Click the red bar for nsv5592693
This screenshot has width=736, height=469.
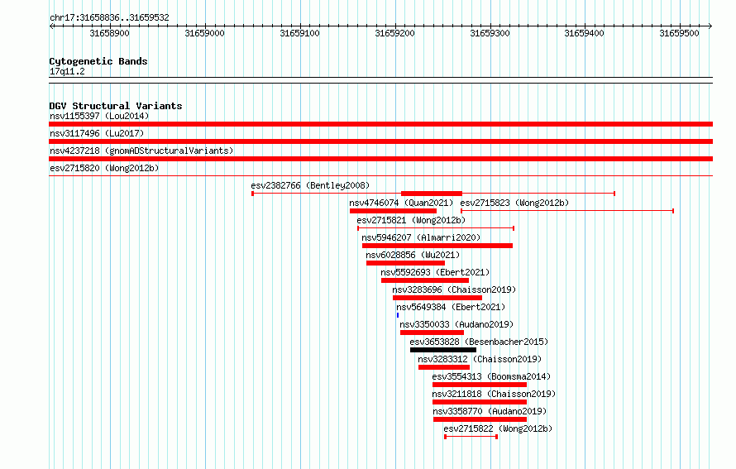pos(425,280)
